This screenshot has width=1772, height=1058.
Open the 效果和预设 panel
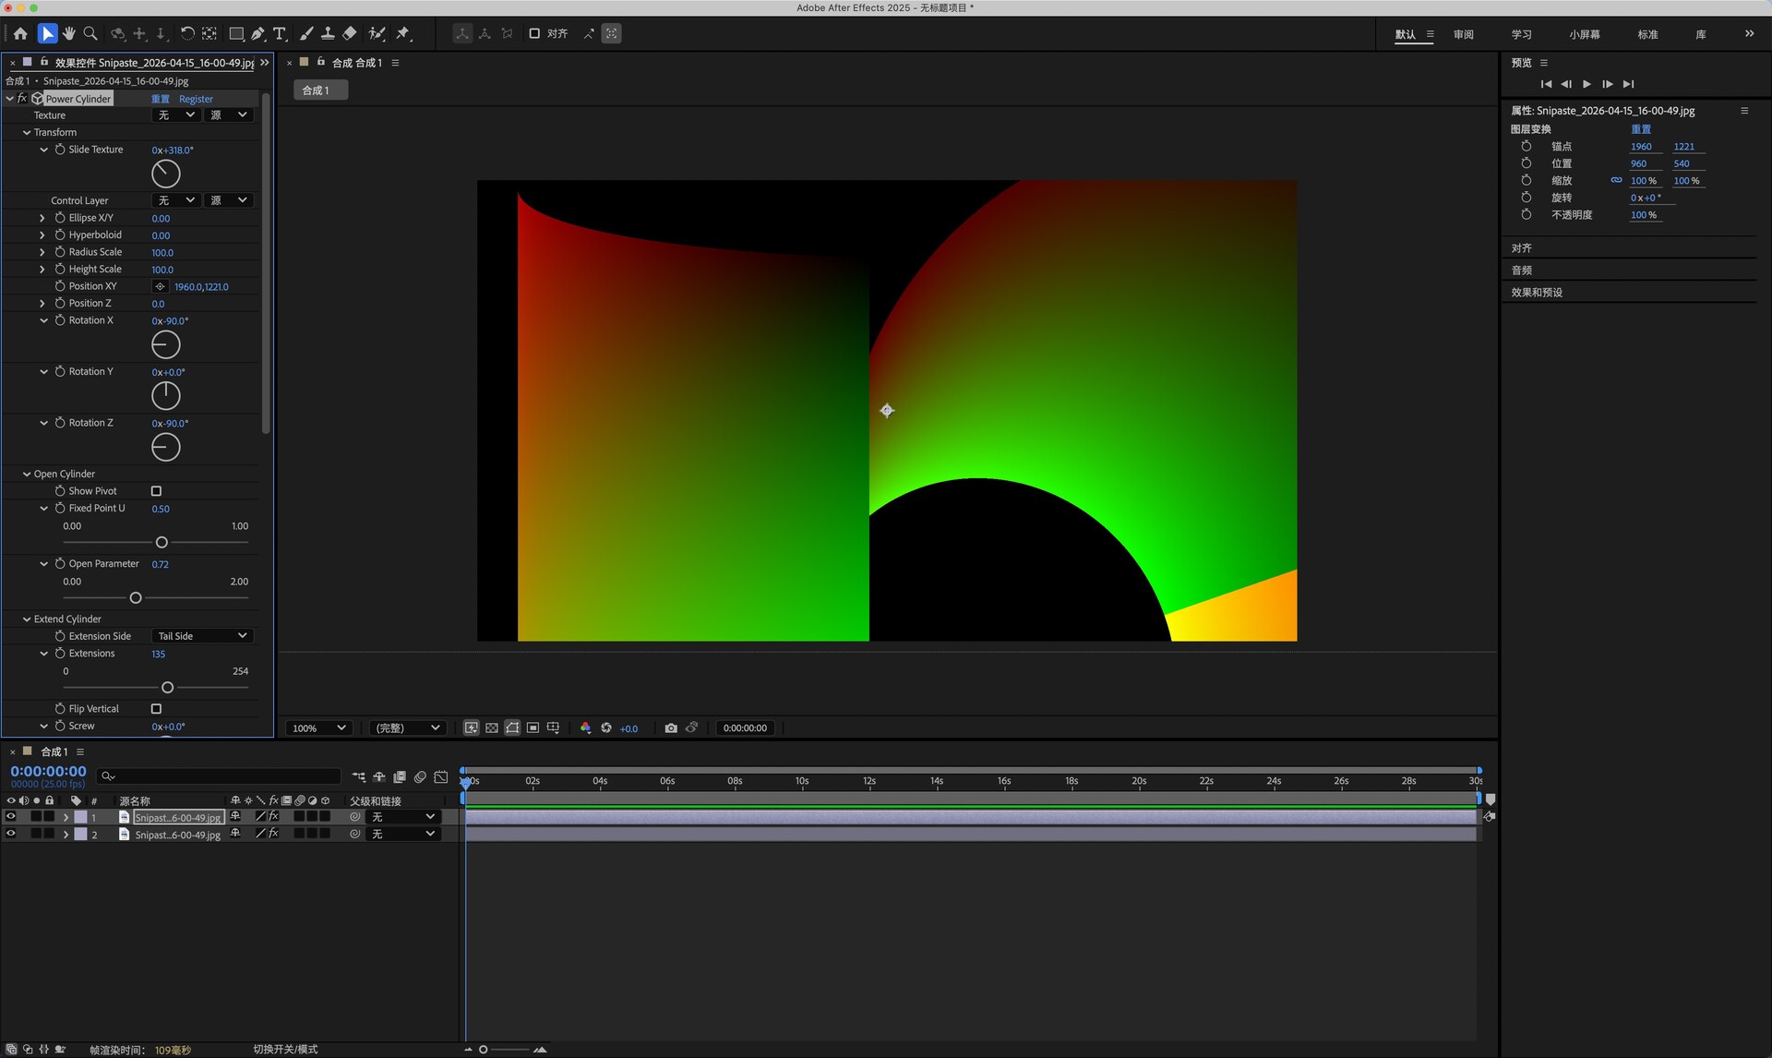pyautogui.click(x=1537, y=292)
